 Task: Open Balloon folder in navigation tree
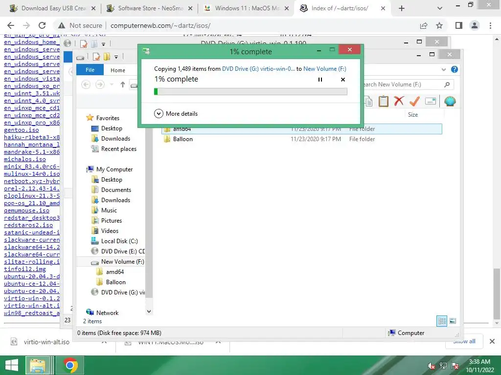115,282
